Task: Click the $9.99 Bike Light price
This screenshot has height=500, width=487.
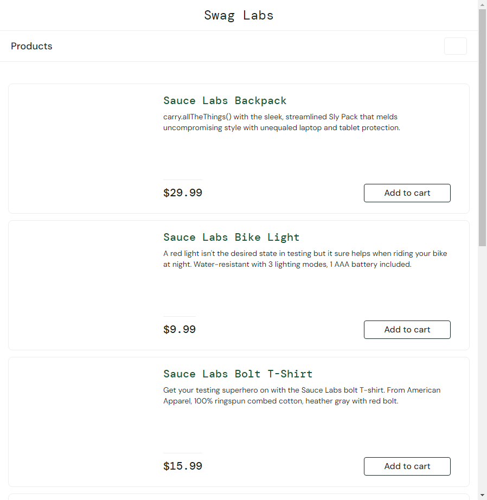Action: 180,330
